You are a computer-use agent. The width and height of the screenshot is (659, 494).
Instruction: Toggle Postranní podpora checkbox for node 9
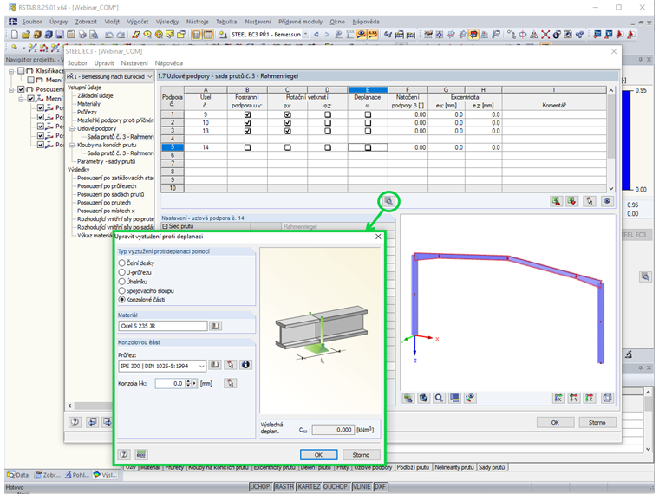(x=247, y=114)
